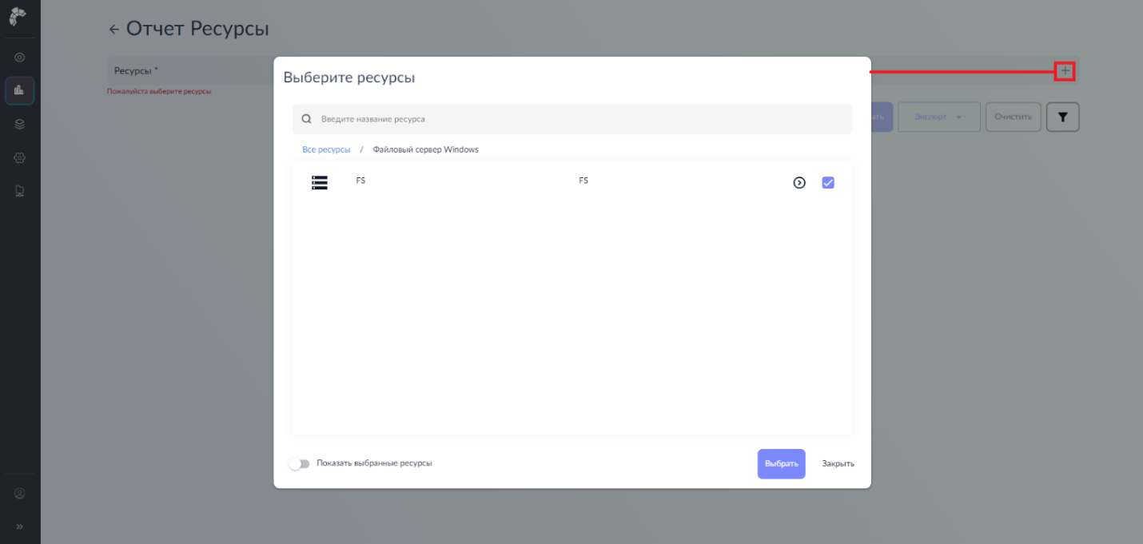1143x544 pixels.
Task: Click the Очистить button
Action: click(x=1014, y=117)
